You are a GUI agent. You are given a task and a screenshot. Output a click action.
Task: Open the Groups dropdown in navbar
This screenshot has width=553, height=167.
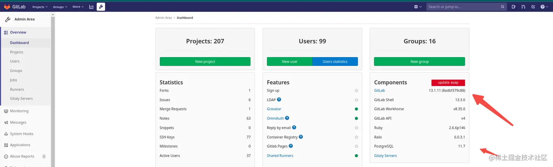point(60,7)
